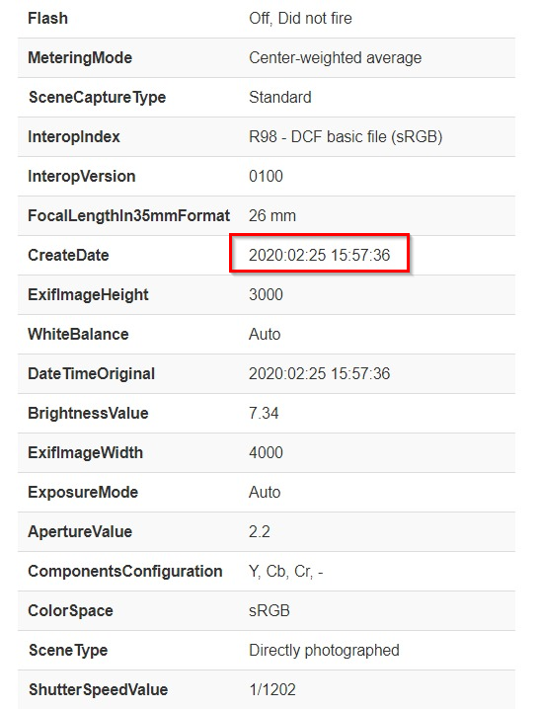Select the 26 mm focal length value
Viewport: 538px width, 709px height.
tap(272, 215)
